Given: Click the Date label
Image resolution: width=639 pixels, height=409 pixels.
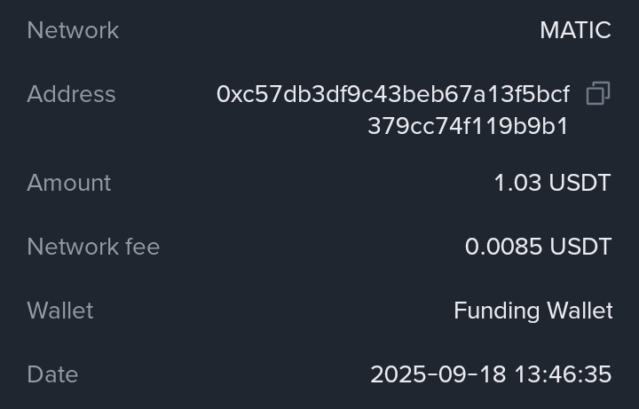Looking at the screenshot, I should click(x=52, y=374).
